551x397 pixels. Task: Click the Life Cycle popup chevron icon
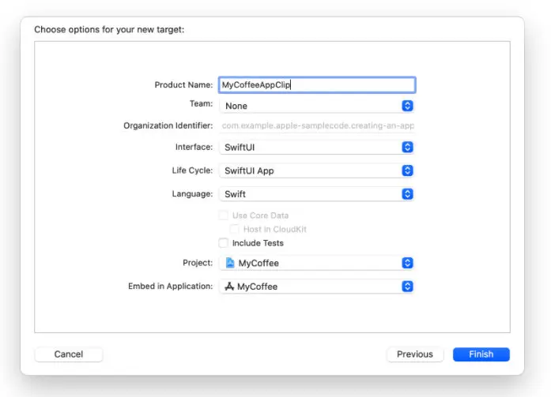407,170
